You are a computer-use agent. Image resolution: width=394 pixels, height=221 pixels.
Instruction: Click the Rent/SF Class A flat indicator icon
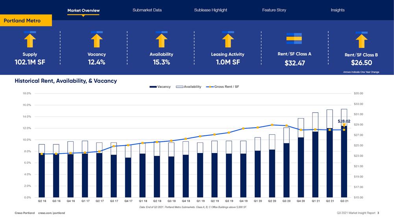(294, 38)
